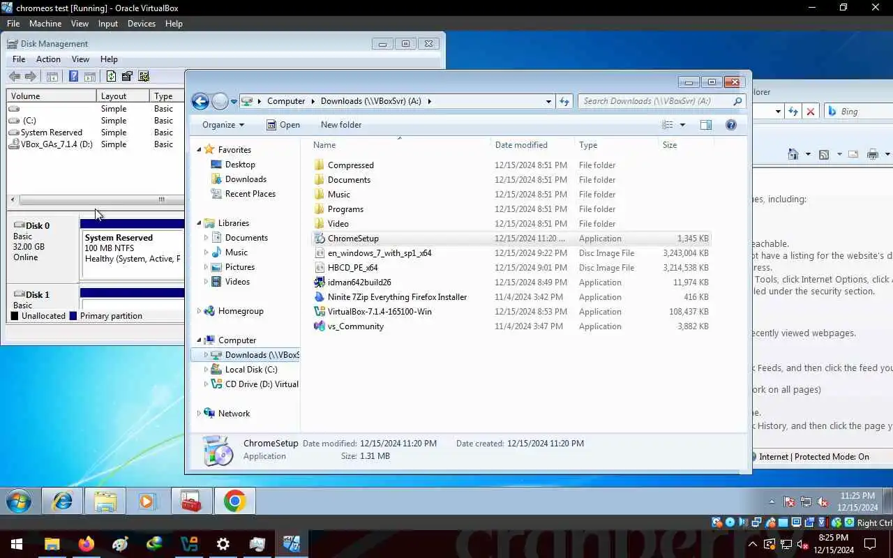The width and height of the screenshot is (893, 558).
Task: Click Windows Media Player taskbar icon
Action: [x=147, y=501]
